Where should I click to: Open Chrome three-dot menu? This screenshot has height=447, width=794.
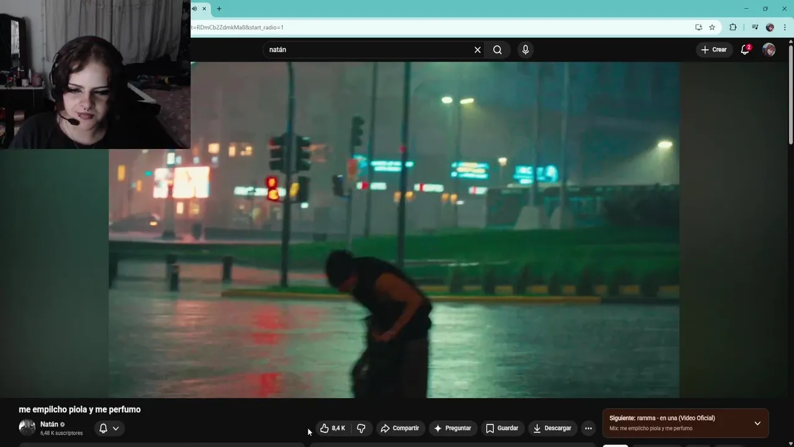pyautogui.click(x=785, y=27)
